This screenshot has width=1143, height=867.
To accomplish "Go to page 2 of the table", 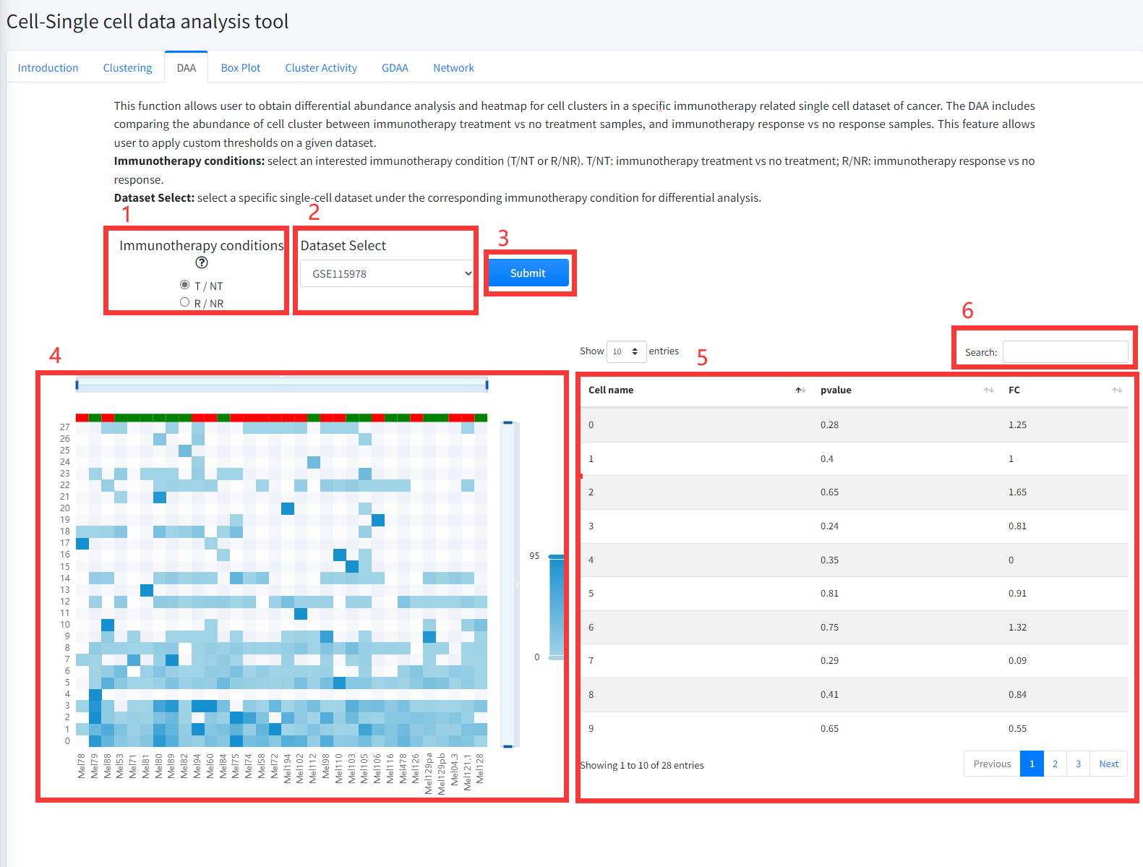I will coord(1055,764).
